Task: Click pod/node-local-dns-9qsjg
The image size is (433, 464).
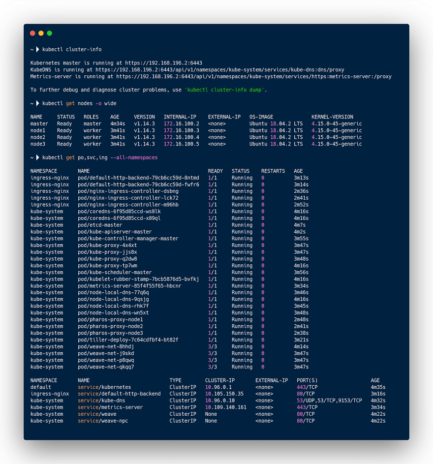Action: tap(113, 300)
